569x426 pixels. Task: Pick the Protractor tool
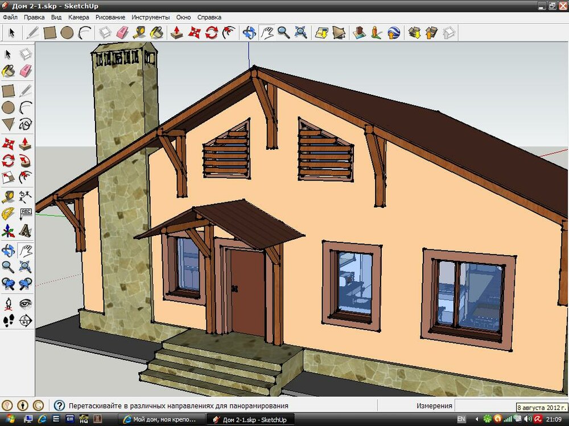tap(8, 214)
